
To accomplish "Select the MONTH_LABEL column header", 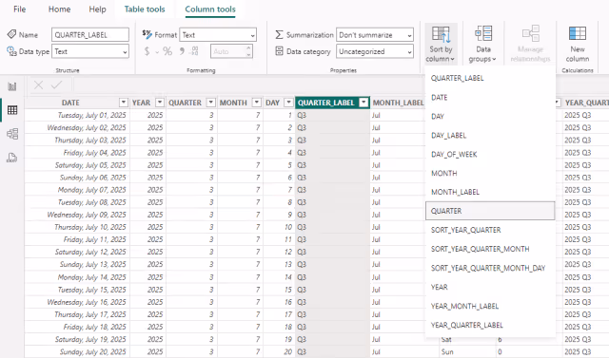I will point(398,103).
